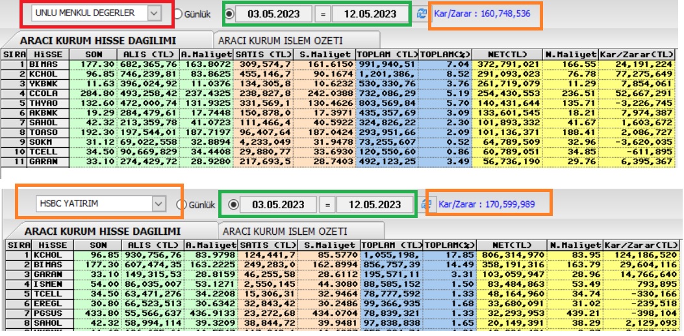Select the GARAN row in the UNLU MENKUL table
This screenshot has height=336, width=684.
pyautogui.click(x=338, y=162)
